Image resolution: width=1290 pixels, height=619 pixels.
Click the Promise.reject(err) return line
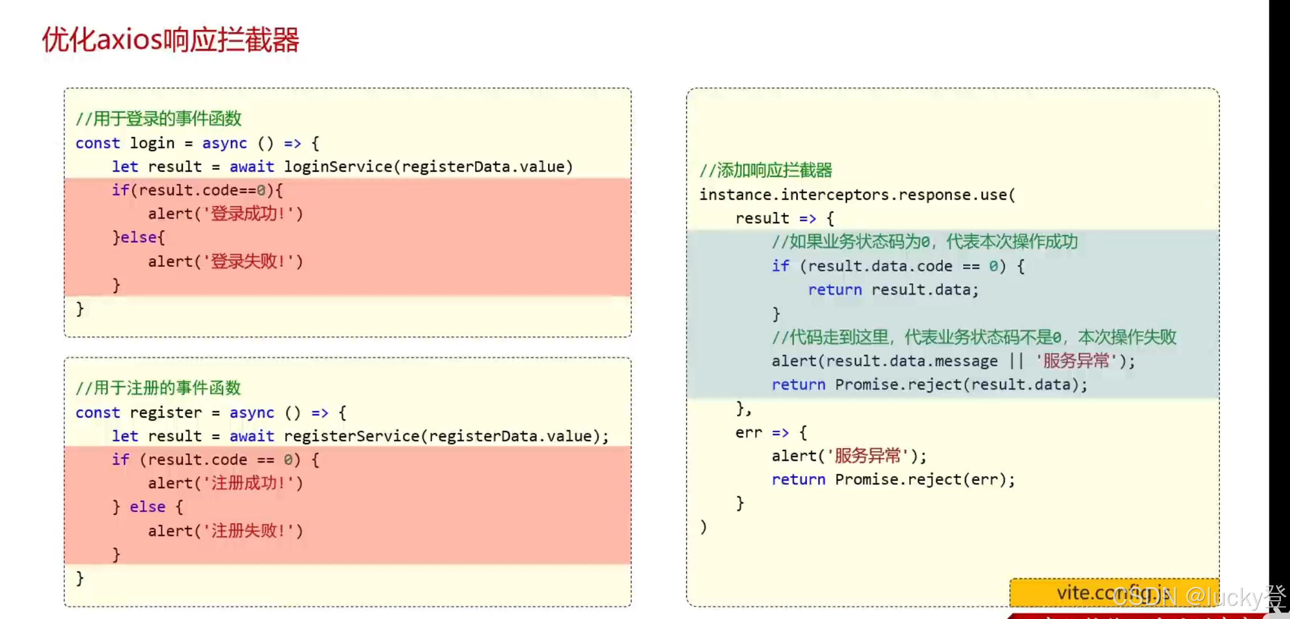893,480
